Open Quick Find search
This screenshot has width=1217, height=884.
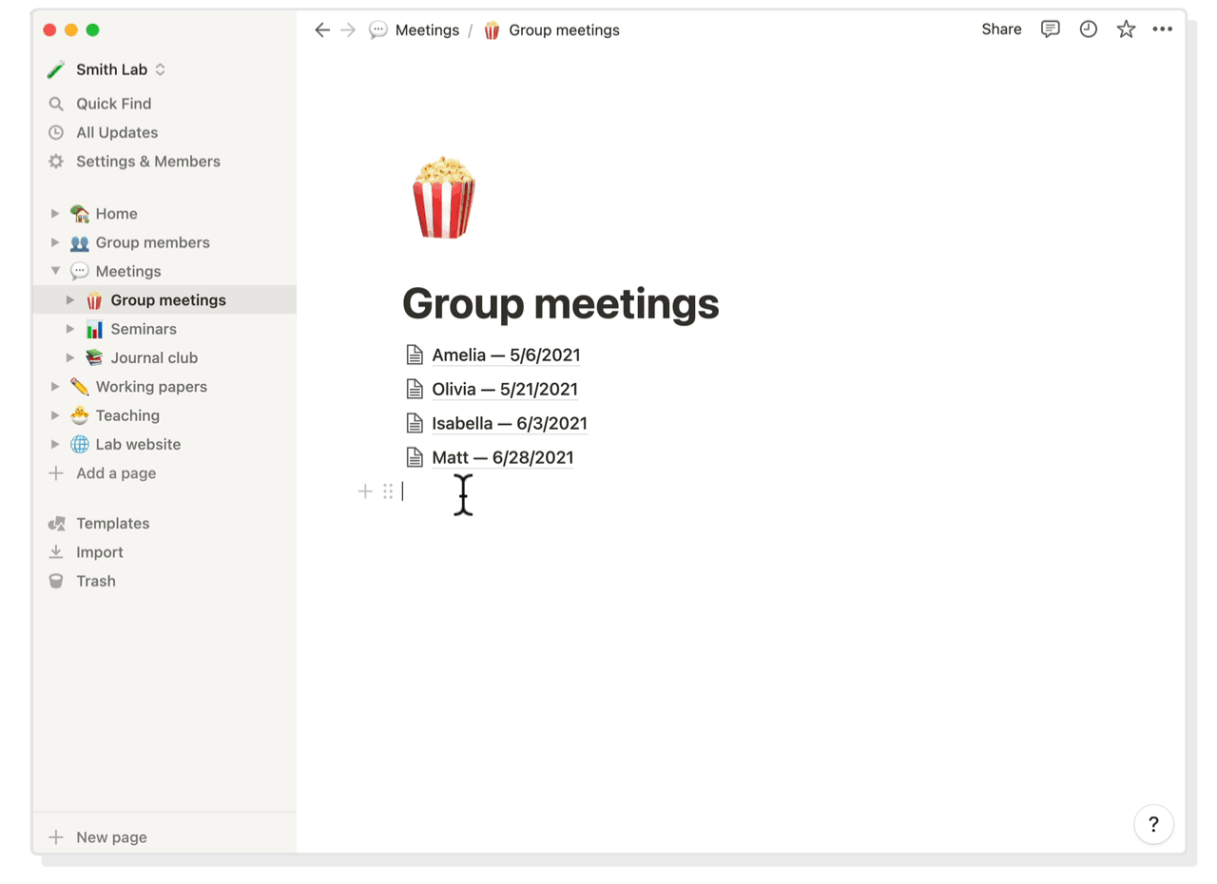tap(113, 104)
